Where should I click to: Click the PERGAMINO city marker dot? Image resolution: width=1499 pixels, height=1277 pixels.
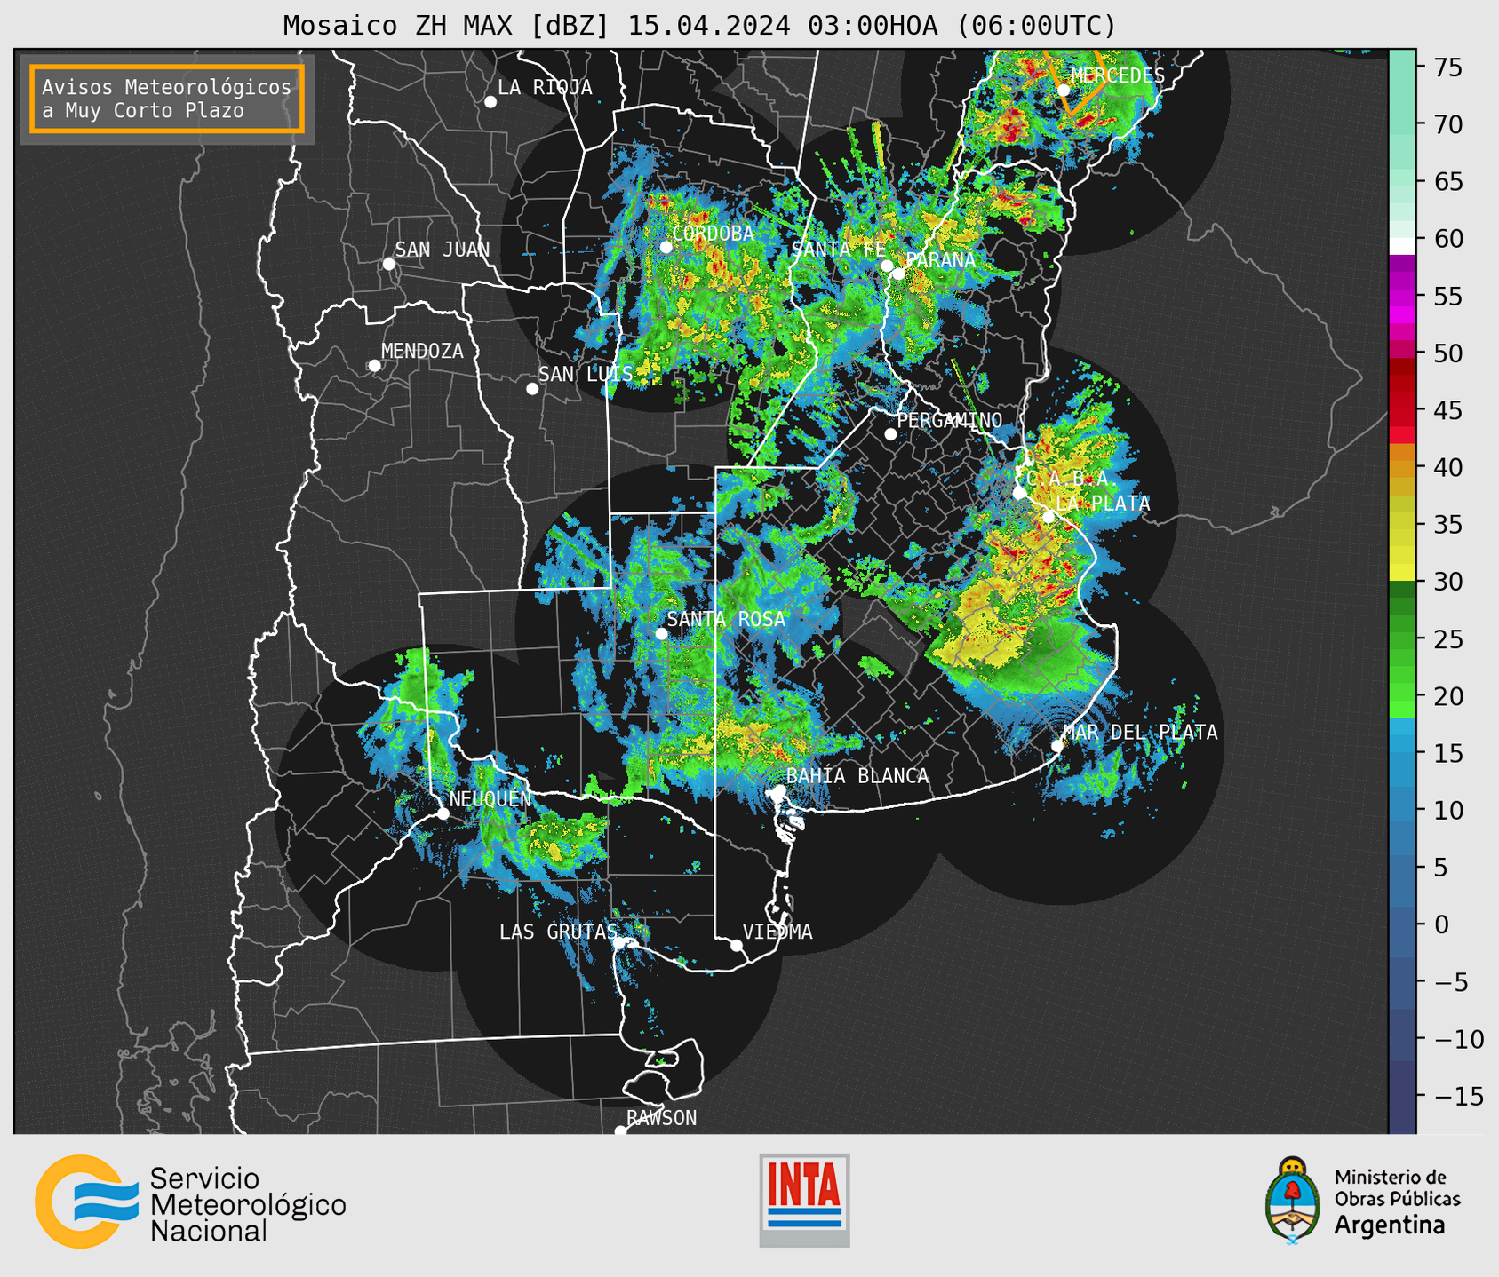pos(890,434)
